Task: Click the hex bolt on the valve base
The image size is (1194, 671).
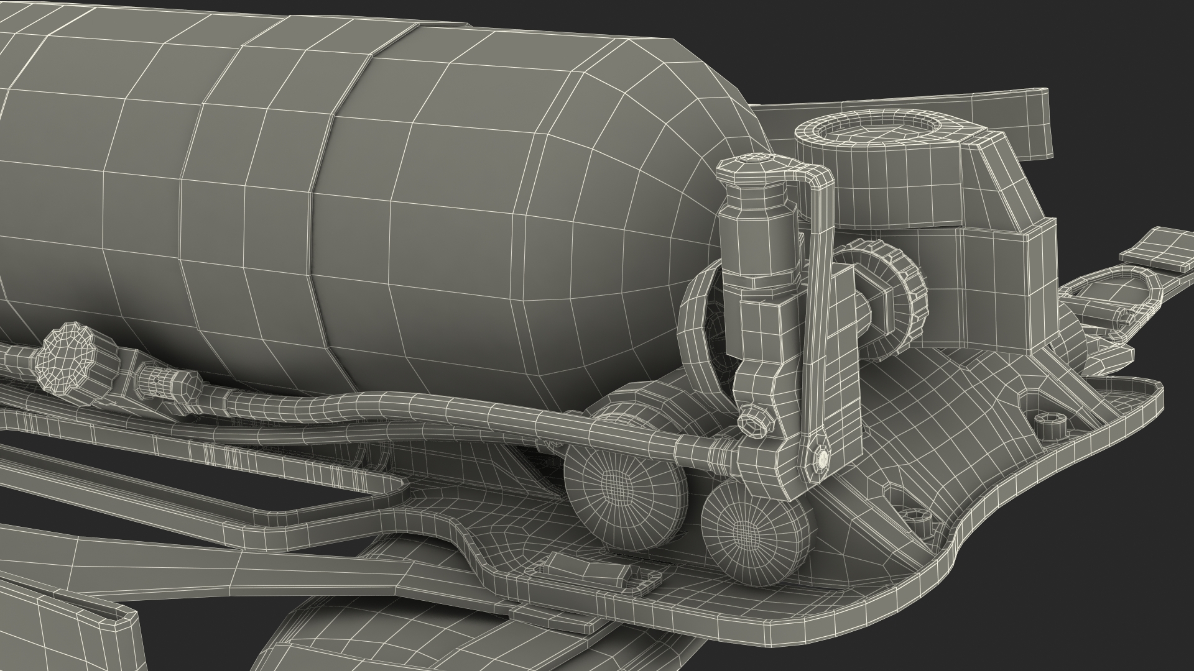Action: [754, 424]
